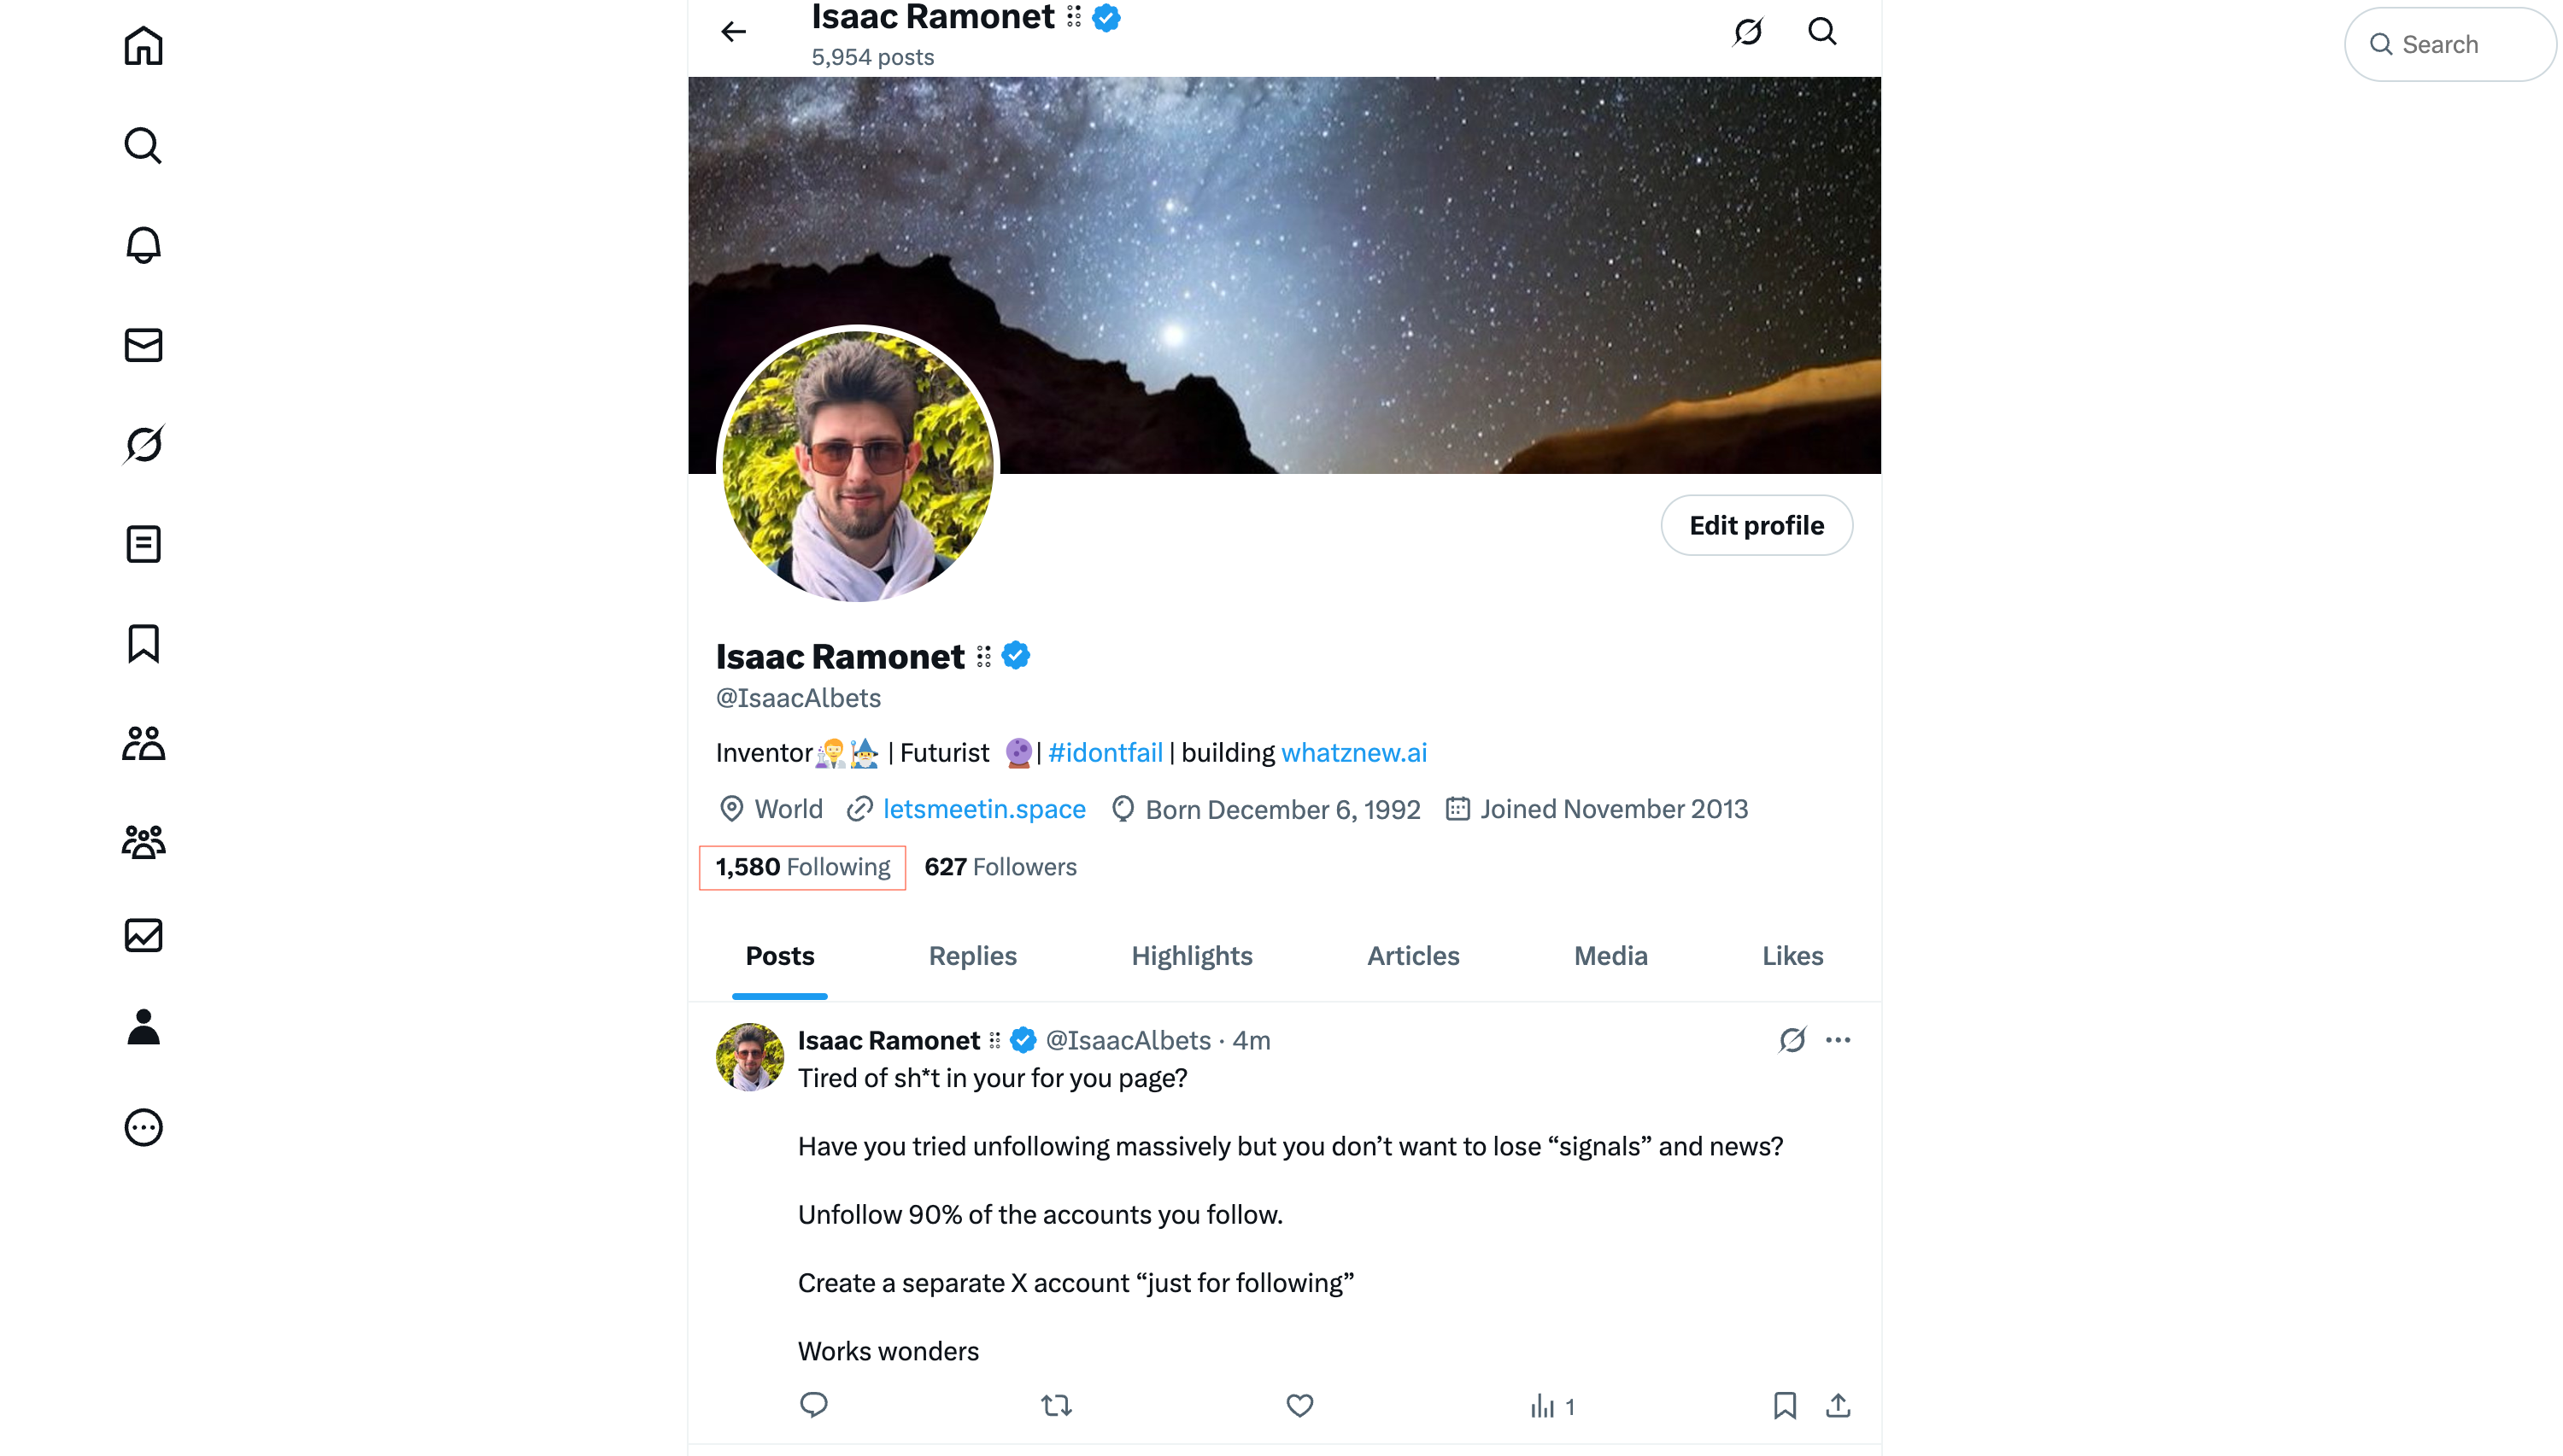Open post's three-dot more menu
The image size is (2563, 1456).
click(1838, 1040)
